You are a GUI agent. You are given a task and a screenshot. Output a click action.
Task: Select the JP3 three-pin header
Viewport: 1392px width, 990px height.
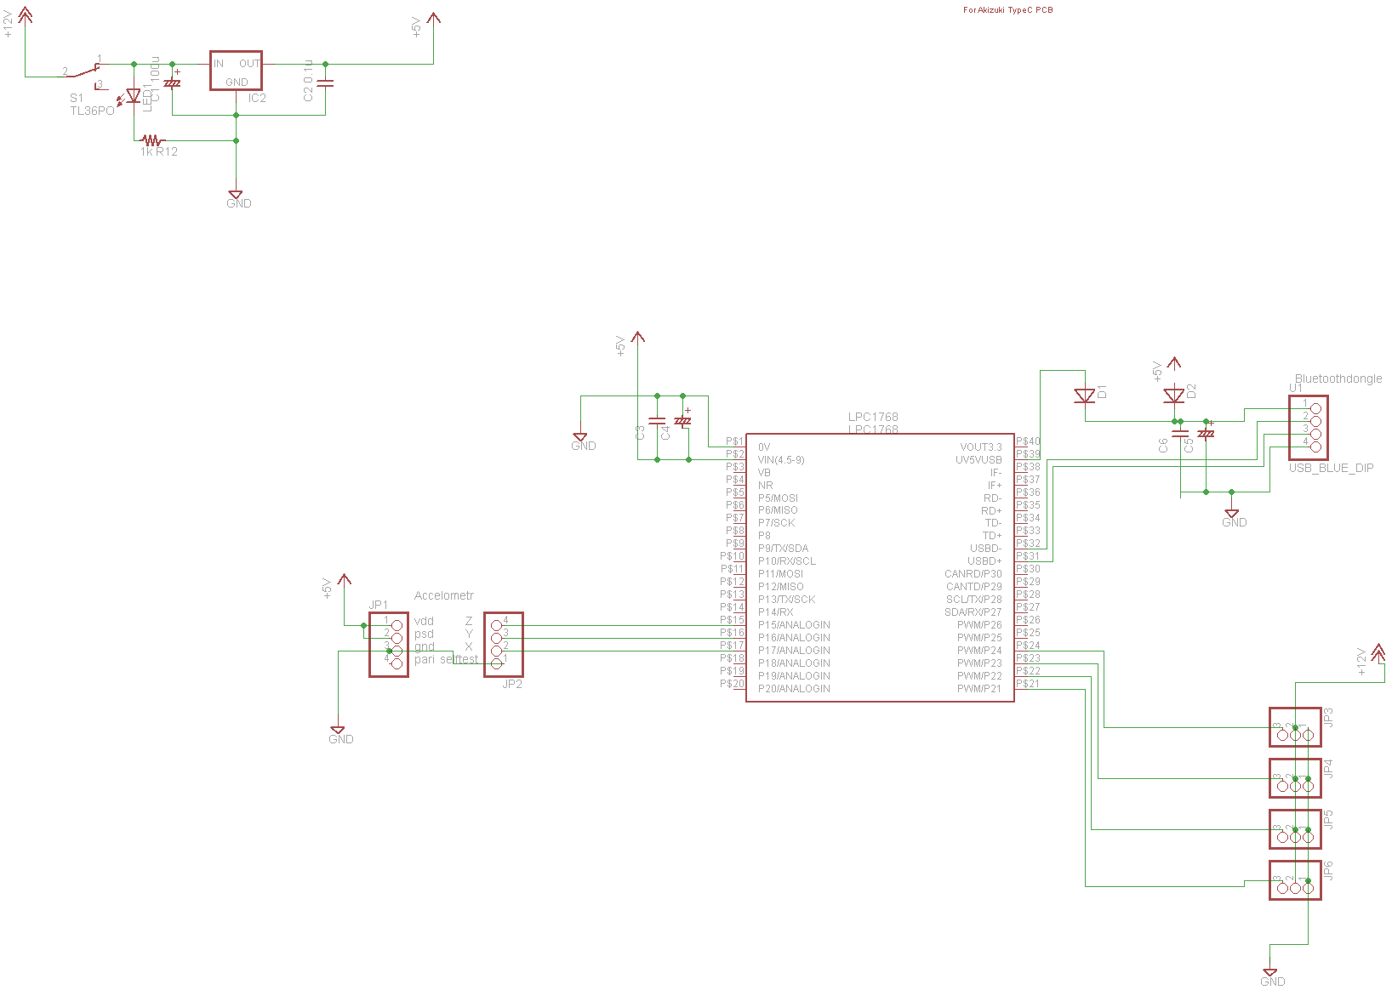[x=1295, y=727]
